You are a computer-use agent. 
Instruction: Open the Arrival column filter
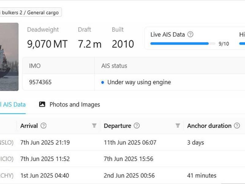pos(94,126)
